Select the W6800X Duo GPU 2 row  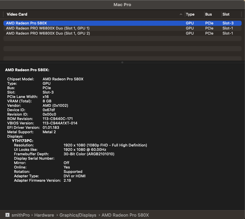click(x=122, y=33)
